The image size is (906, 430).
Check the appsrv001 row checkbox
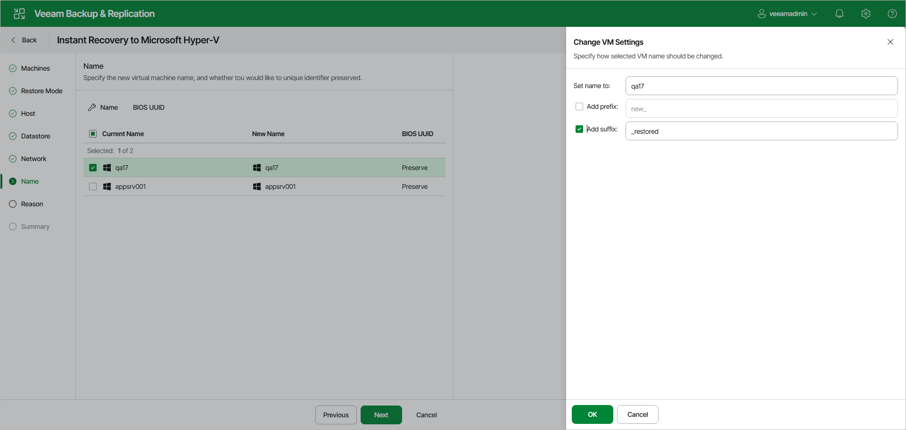point(92,186)
